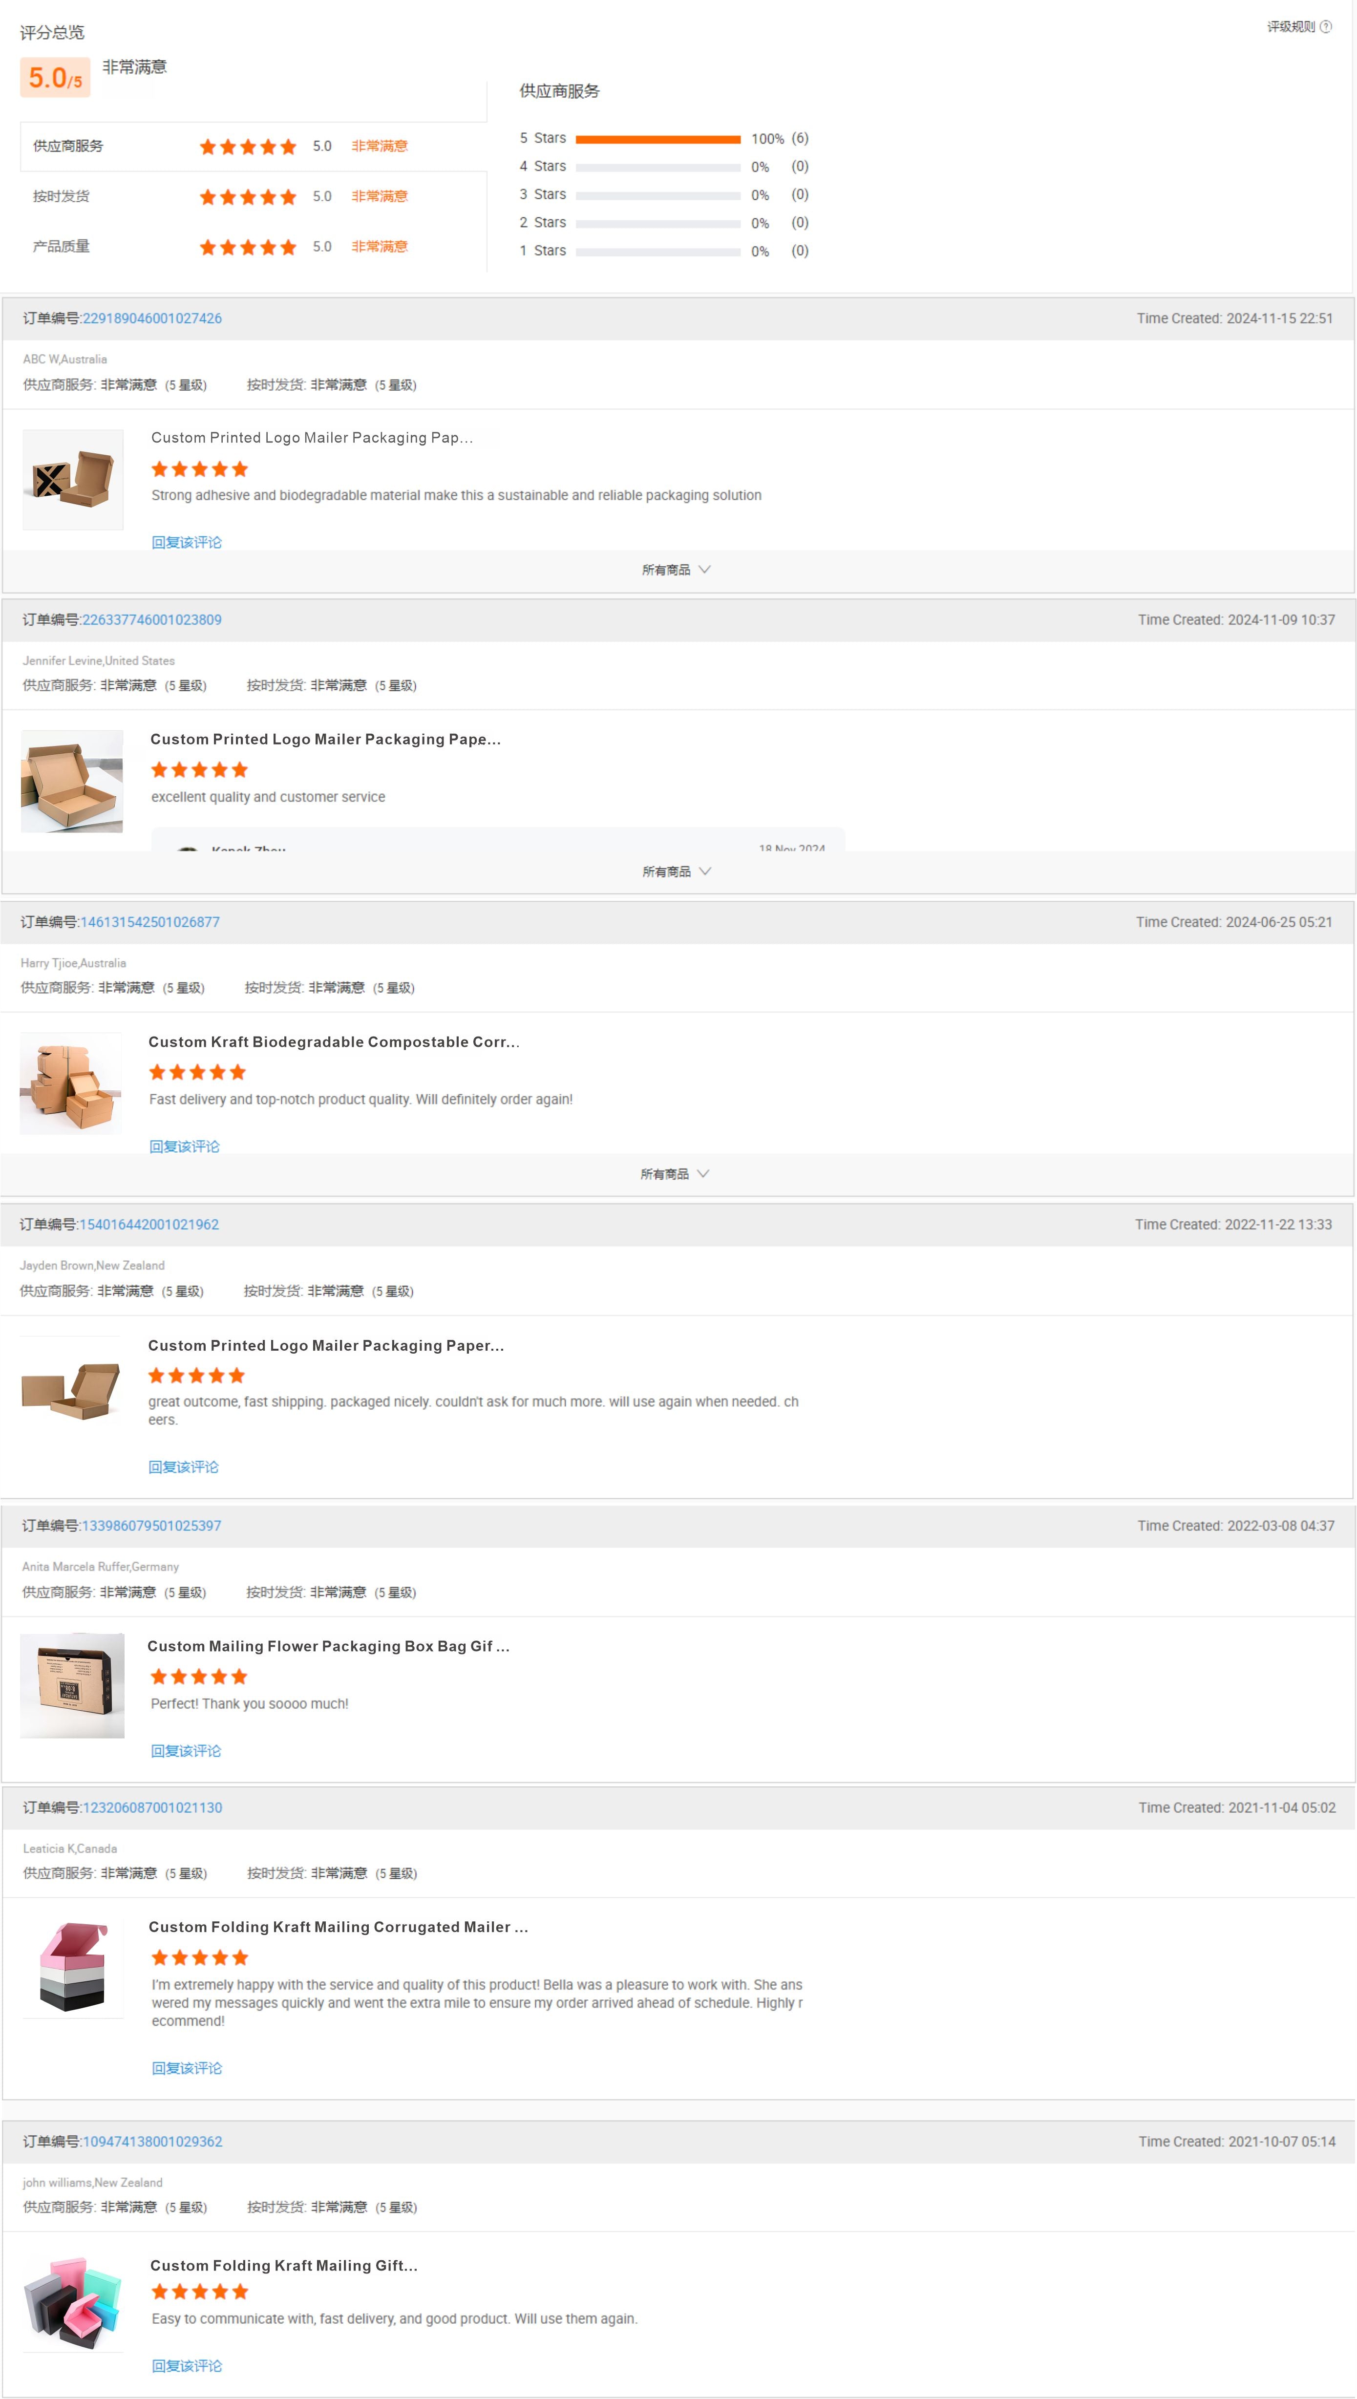Expand all products under Harry Tjioe's order
This screenshot has height=2399, width=1357.
(675, 1173)
